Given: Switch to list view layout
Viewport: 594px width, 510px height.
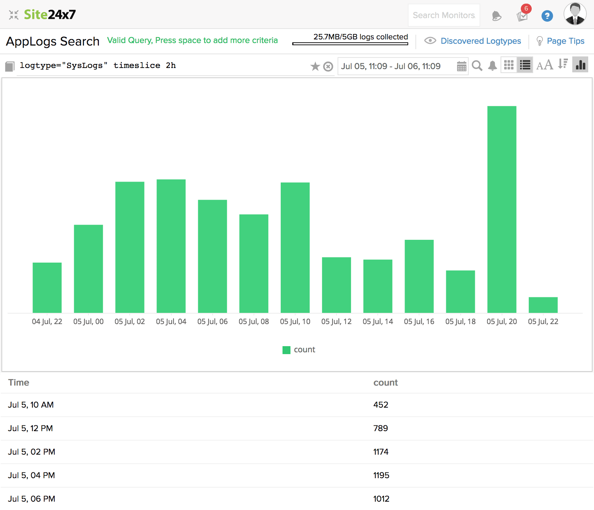Looking at the screenshot, I should 525,65.
